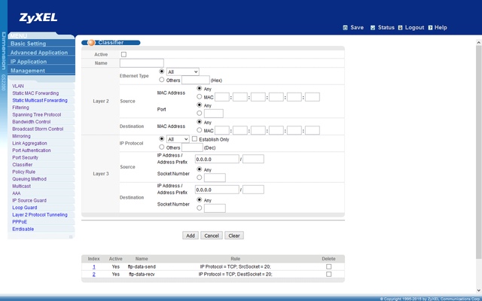
Task: Open Queuing Method page
Action: [29, 179]
